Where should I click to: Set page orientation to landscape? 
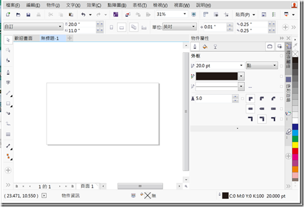pyautogui.click(x=122, y=28)
